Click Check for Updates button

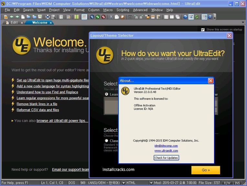[166, 158]
